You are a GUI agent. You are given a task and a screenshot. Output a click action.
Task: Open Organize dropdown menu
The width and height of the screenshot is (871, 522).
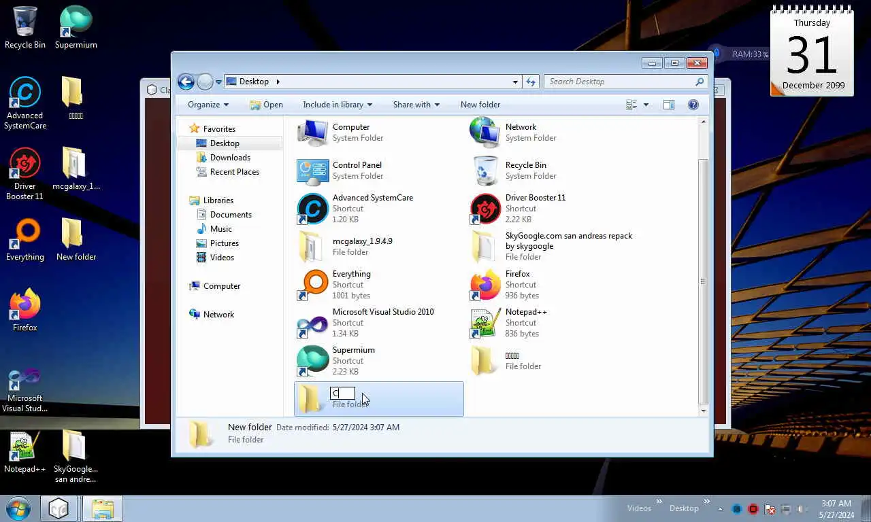click(208, 105)
